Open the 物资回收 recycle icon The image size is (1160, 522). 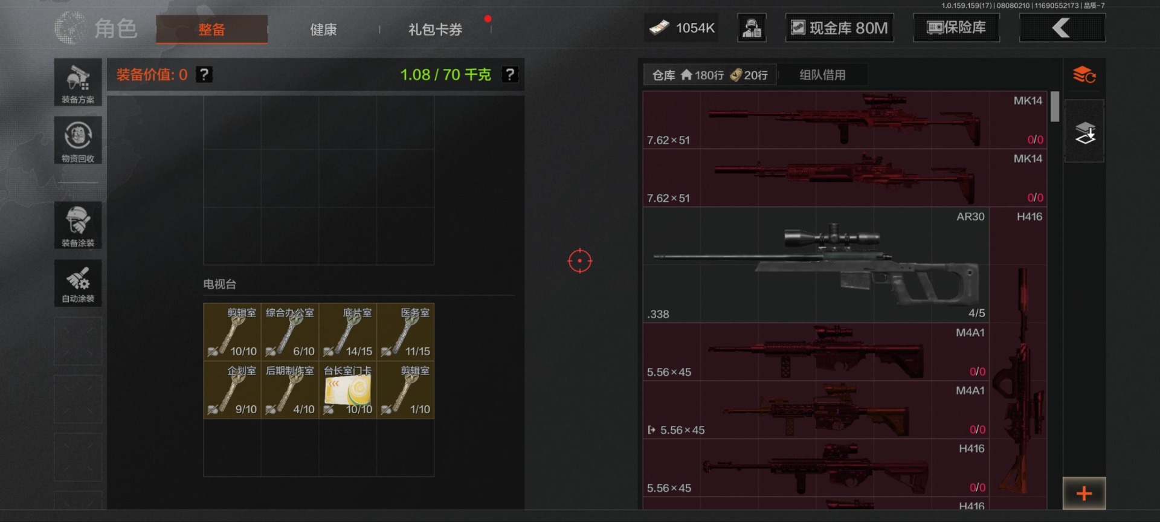(x=78, y=140)
